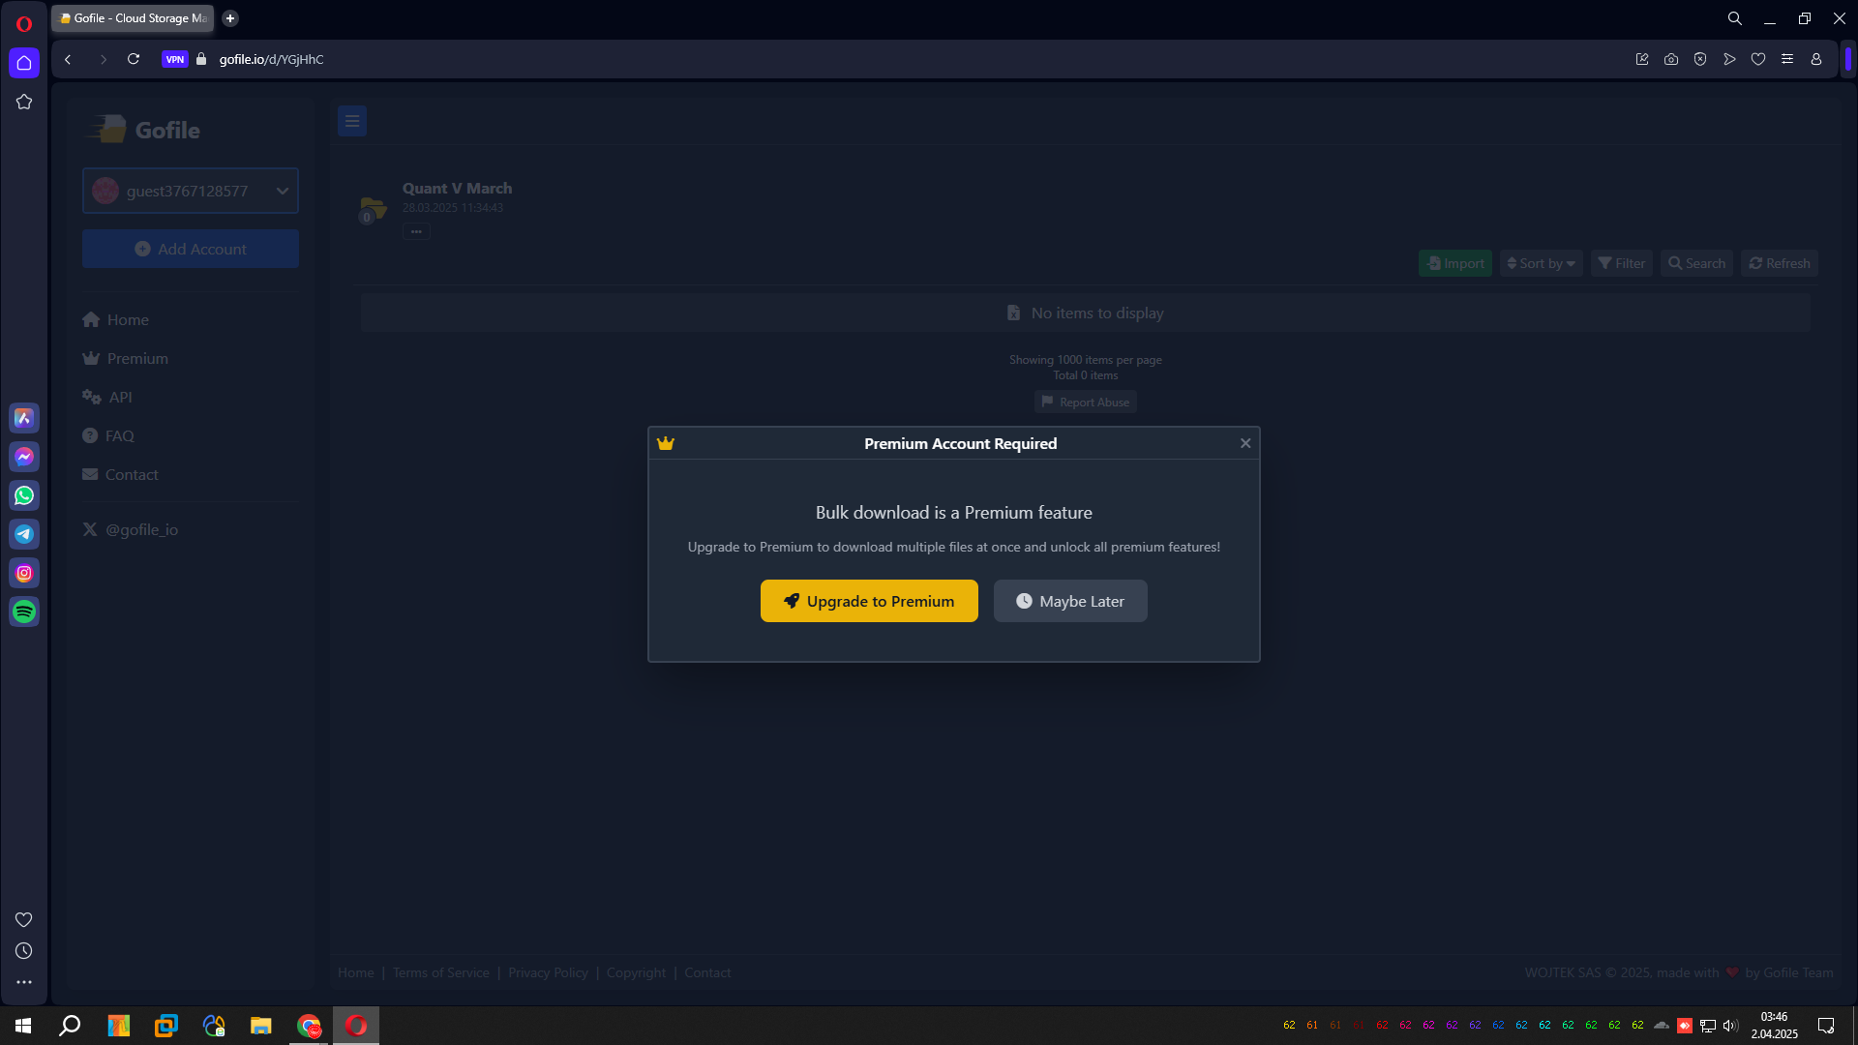Click the send/flow arrow icon in the toolbar

[x=1729, y=59]
